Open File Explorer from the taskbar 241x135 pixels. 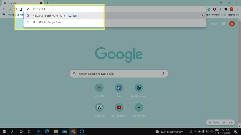click(56, 131)
